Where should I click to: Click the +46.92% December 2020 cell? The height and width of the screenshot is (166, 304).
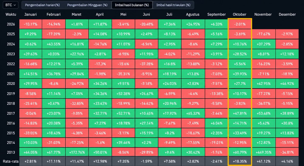tap(287, 84)
